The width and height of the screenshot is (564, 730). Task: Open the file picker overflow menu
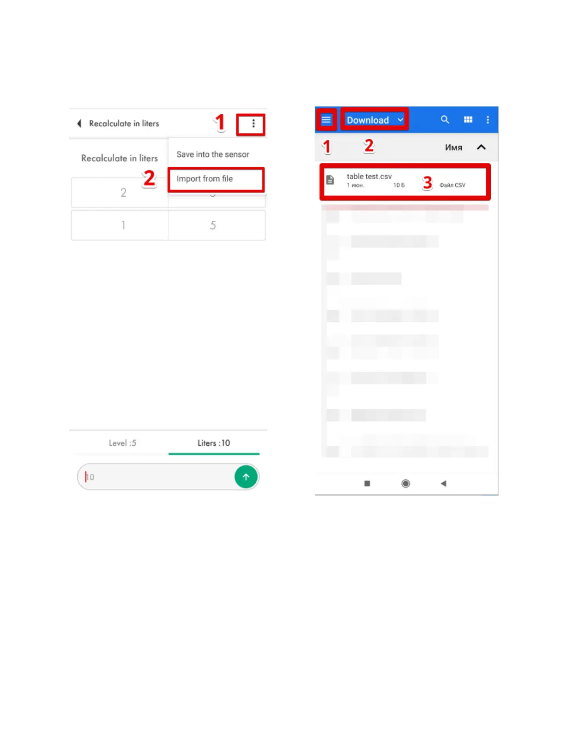pyautogui.click(x=488, y=120)
